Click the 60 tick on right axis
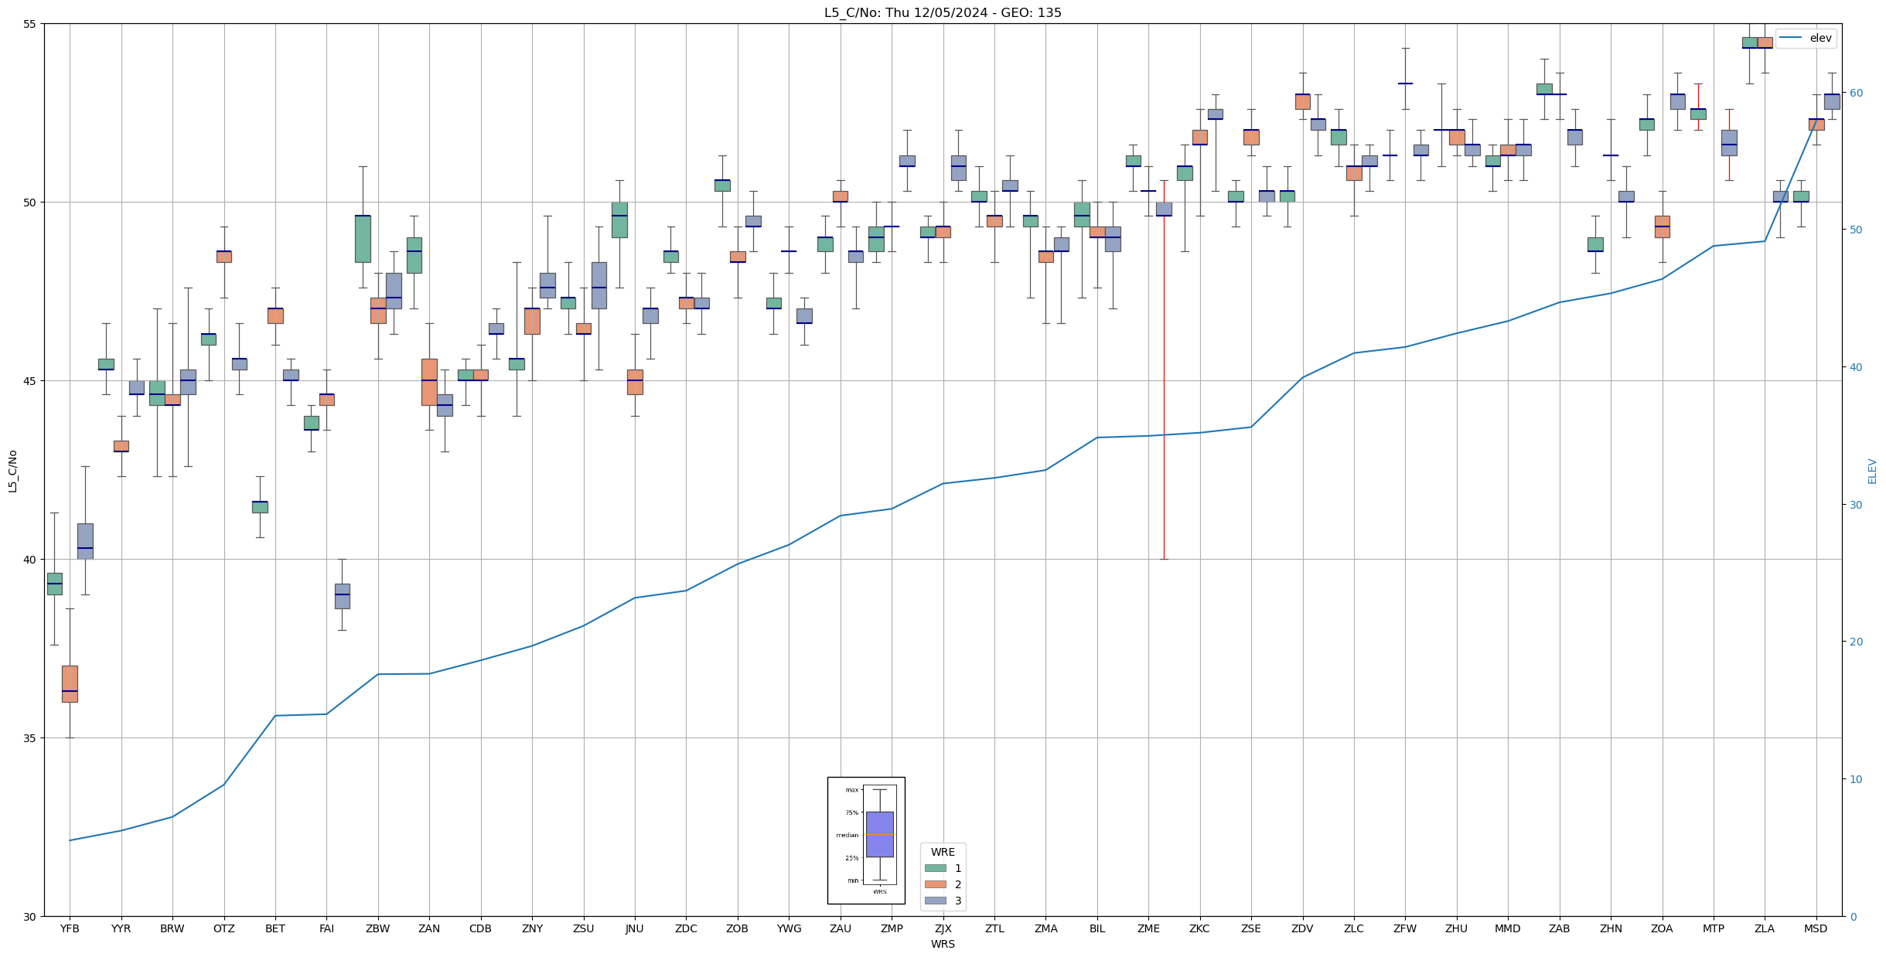1886x957 pixels. (1855, 93)
